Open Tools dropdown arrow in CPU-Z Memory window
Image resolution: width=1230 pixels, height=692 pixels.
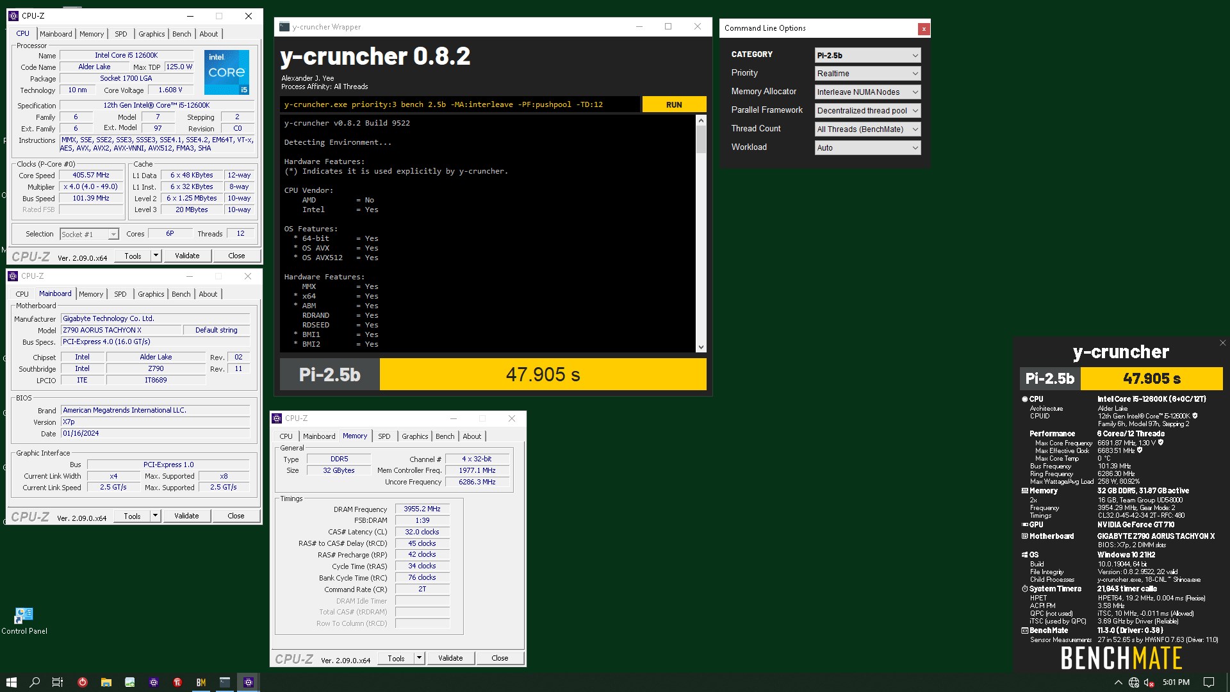tap(419, 658)
